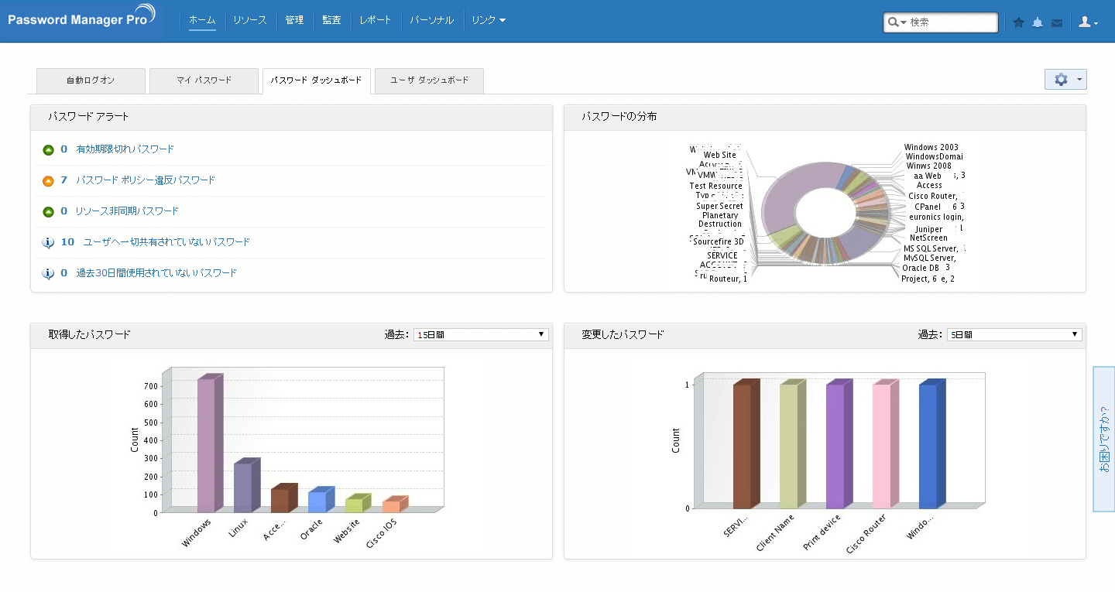
Task: Switch to the ユーザ ダッシュボード tab
Action: point(429,80)
